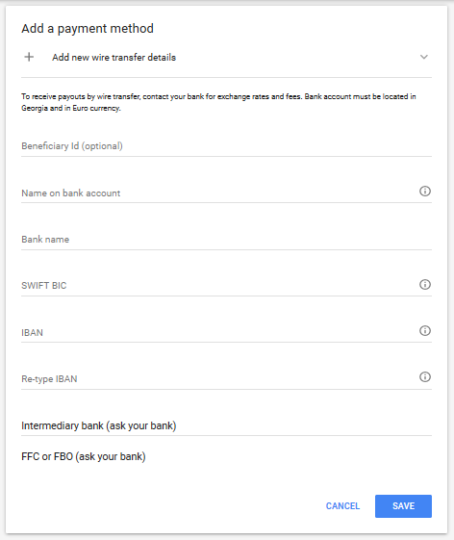The height and width of the screenshot is (540, 454).
Task: Click the Add a payment method heading
Action: tap(88, 29)
